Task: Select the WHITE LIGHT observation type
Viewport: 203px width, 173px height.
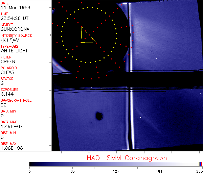Action: [14, 51]
